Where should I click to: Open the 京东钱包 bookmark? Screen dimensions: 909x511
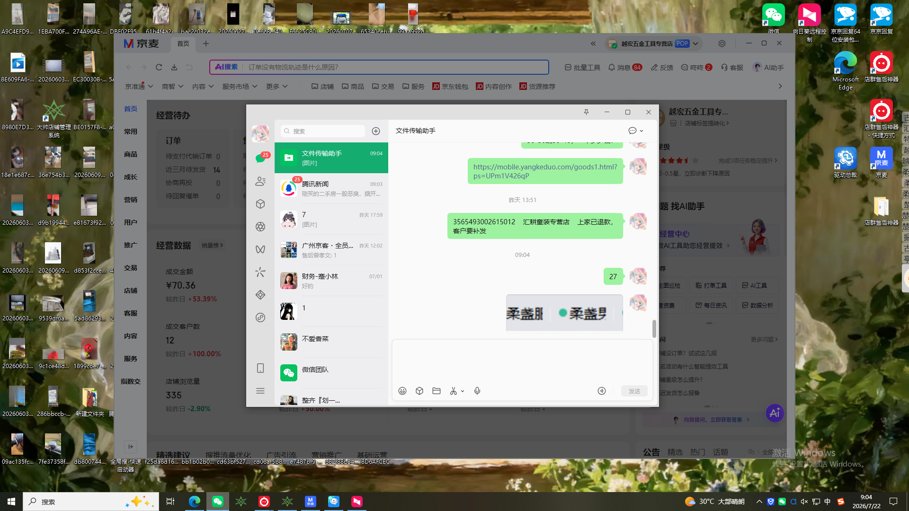(450, 87)
